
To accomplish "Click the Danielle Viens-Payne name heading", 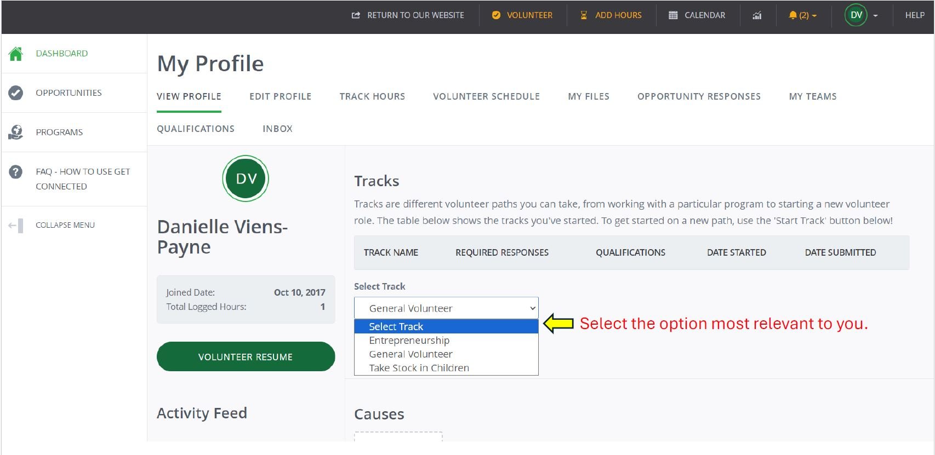I will pyautogui.click(x=223, y=237).
